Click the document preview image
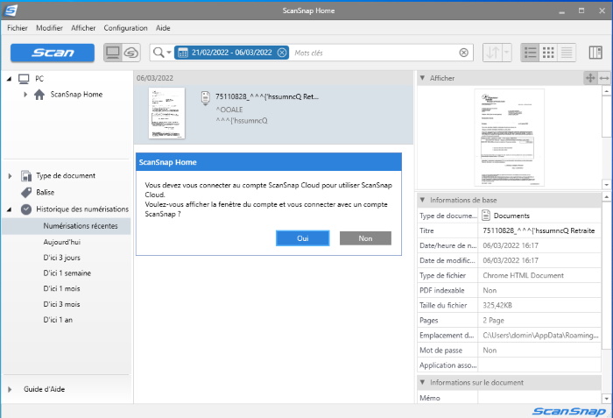 pos(509,137)
